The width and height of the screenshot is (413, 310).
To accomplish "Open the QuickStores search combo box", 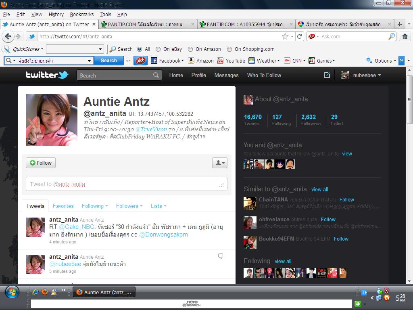I will [75, 49].
